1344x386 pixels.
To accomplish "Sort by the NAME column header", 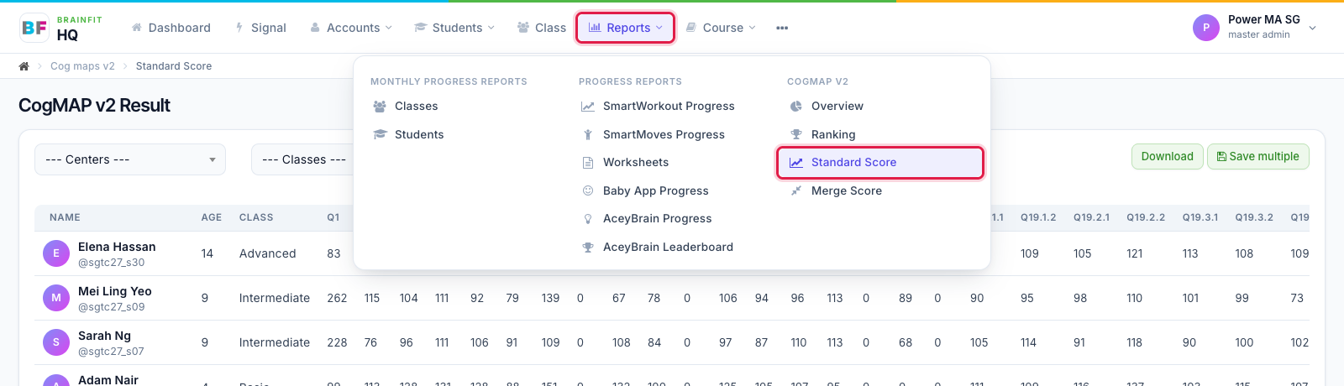I will (65, 217).
